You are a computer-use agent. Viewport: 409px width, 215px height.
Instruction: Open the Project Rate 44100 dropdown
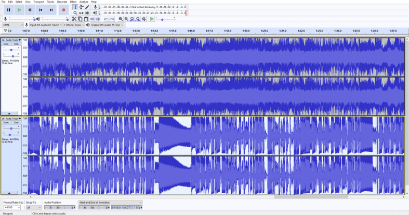[x=12, y=207]
